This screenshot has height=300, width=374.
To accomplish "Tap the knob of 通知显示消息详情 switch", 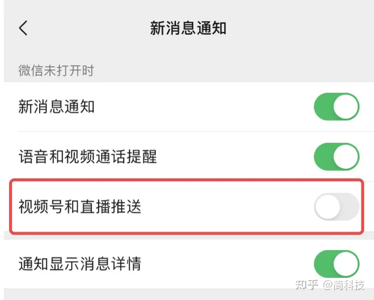I will coord(346,264).
